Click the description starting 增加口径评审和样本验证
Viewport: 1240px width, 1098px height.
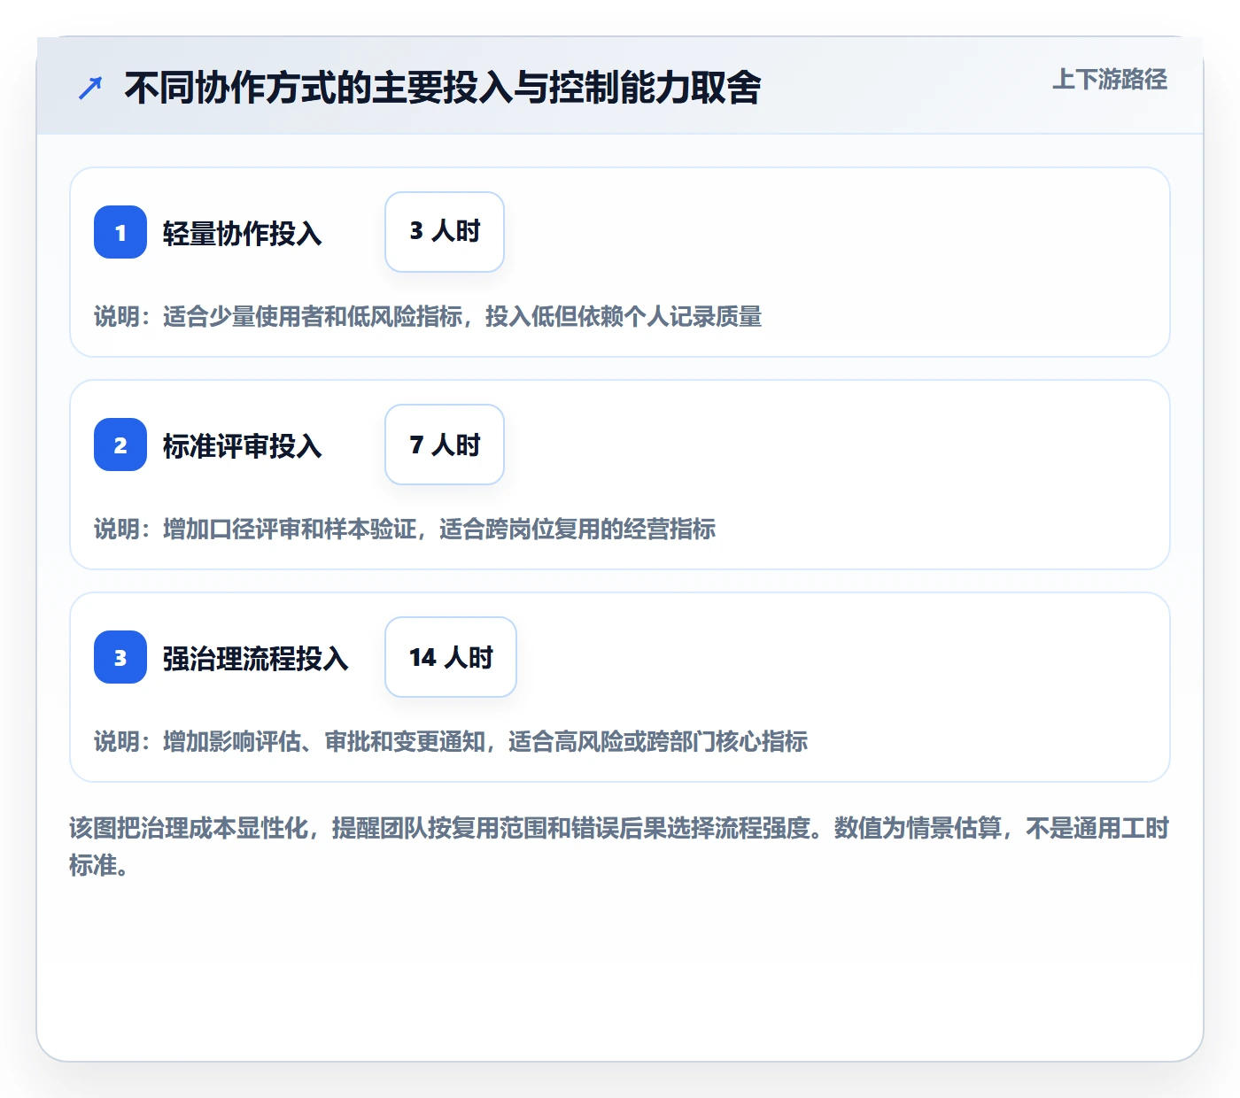[x=405, y=529]
